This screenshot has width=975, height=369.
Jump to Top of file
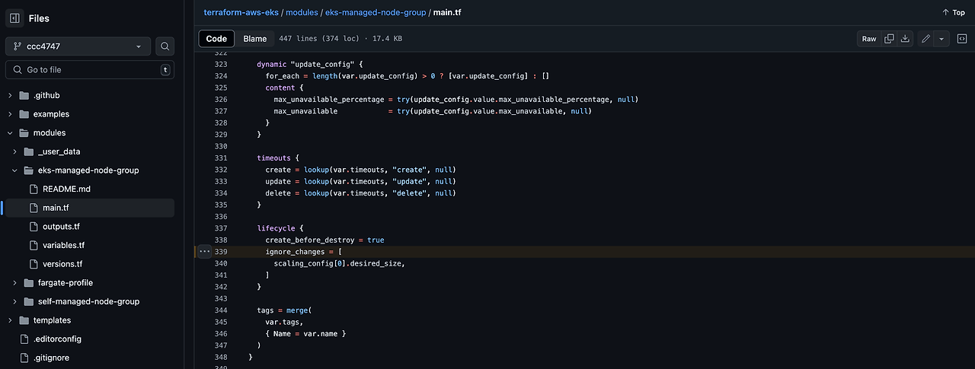[954, 12]
